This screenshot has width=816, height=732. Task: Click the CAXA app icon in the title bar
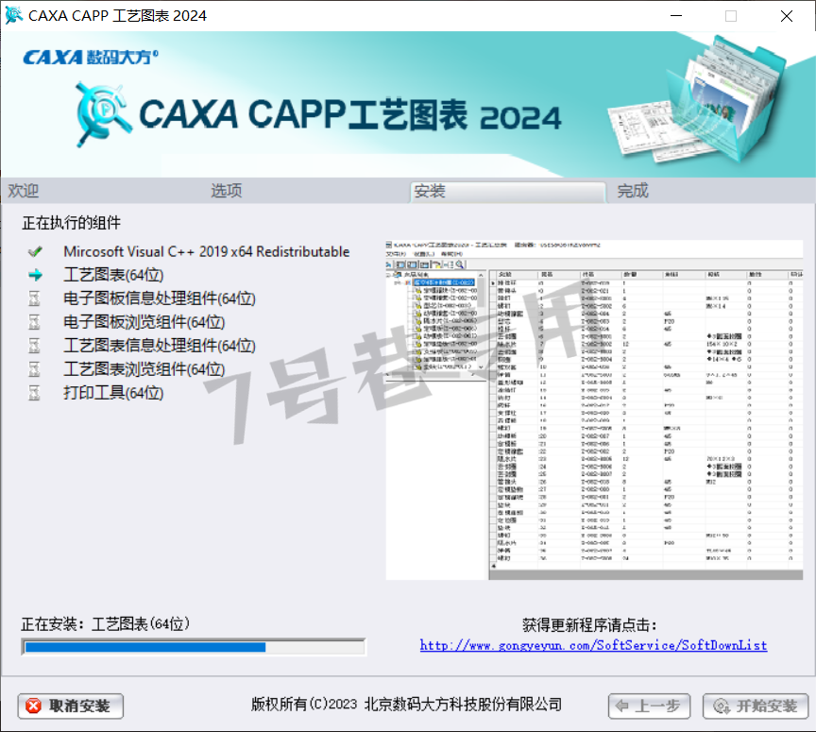point(13,16)
